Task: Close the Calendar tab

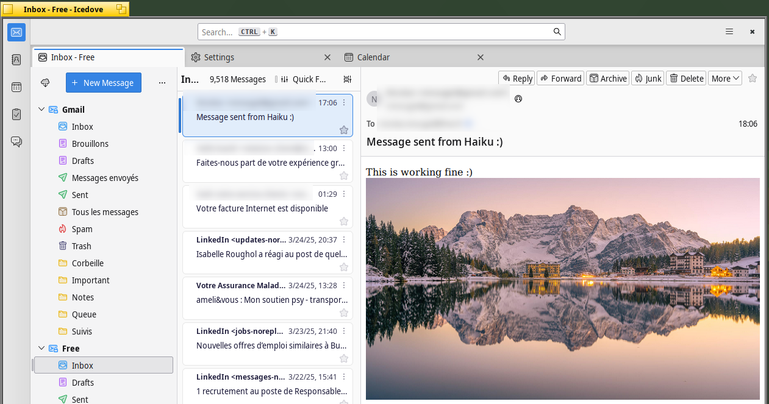Action: pyautogui.click(x=481, y=57)
